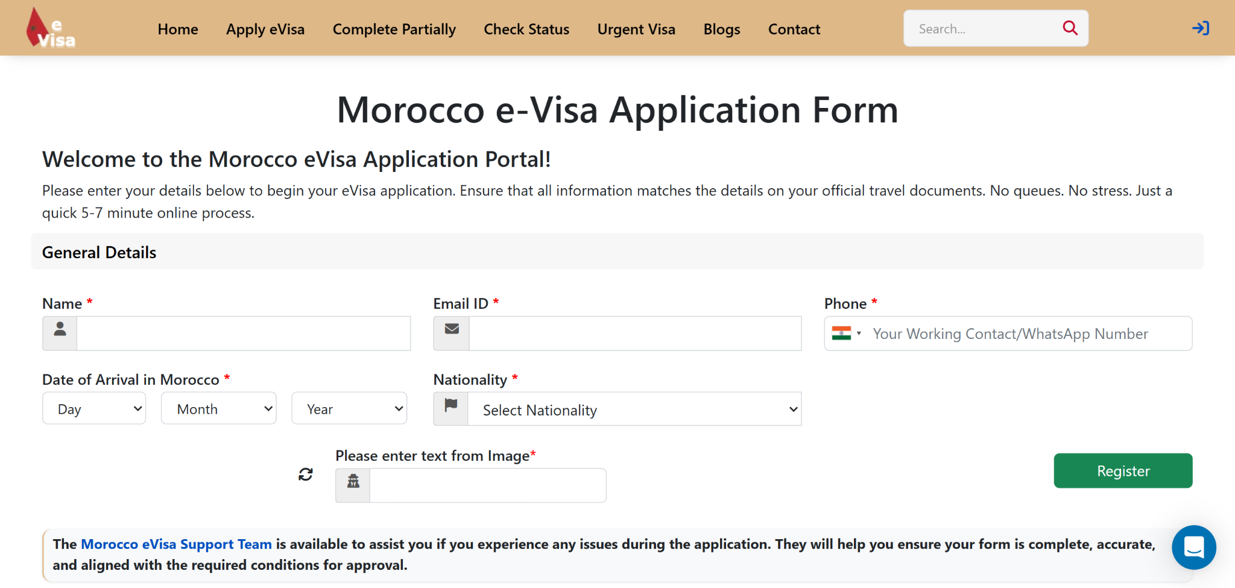Image resolution: width=1235 pixels, height=588 pixels.
Task: Open the Day dropdown
Action: pyautogui.click(x=94, y=409)
